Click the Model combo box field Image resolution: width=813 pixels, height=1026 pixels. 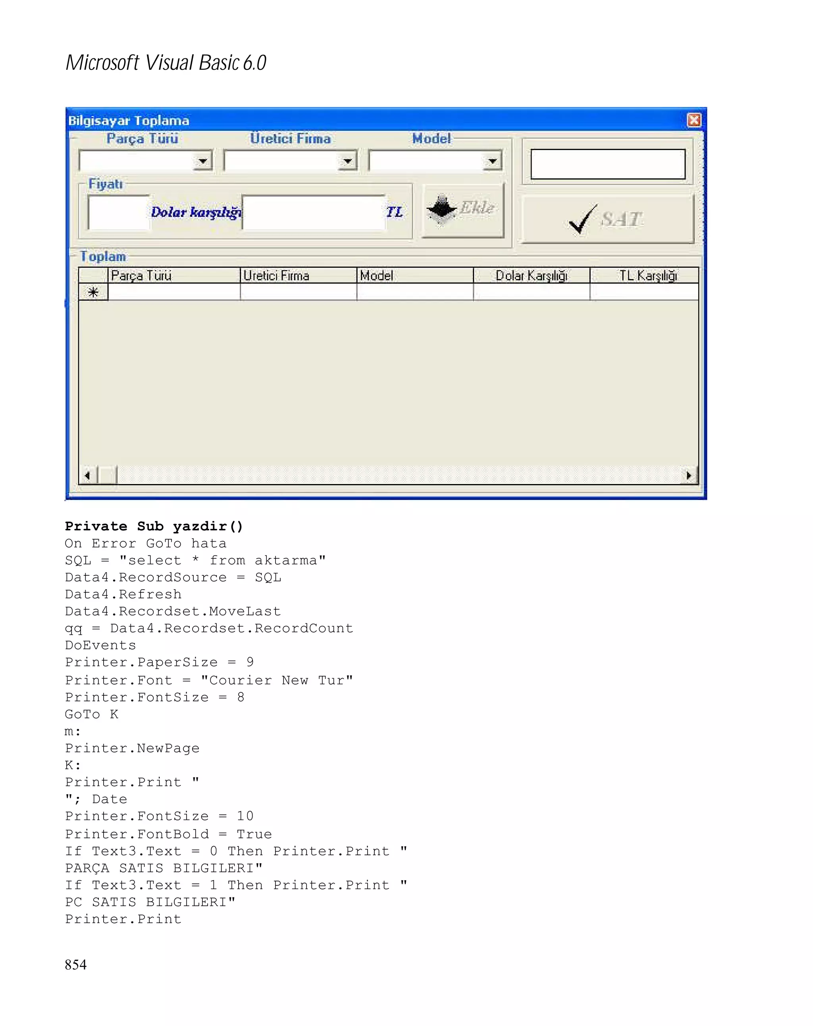435,161
